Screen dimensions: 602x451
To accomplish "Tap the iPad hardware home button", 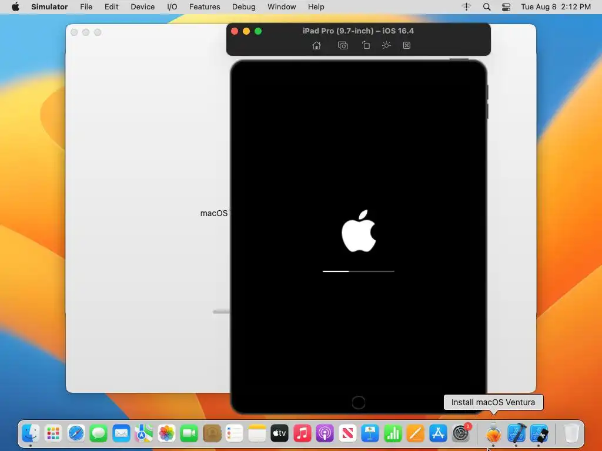I will click(358, 402).
